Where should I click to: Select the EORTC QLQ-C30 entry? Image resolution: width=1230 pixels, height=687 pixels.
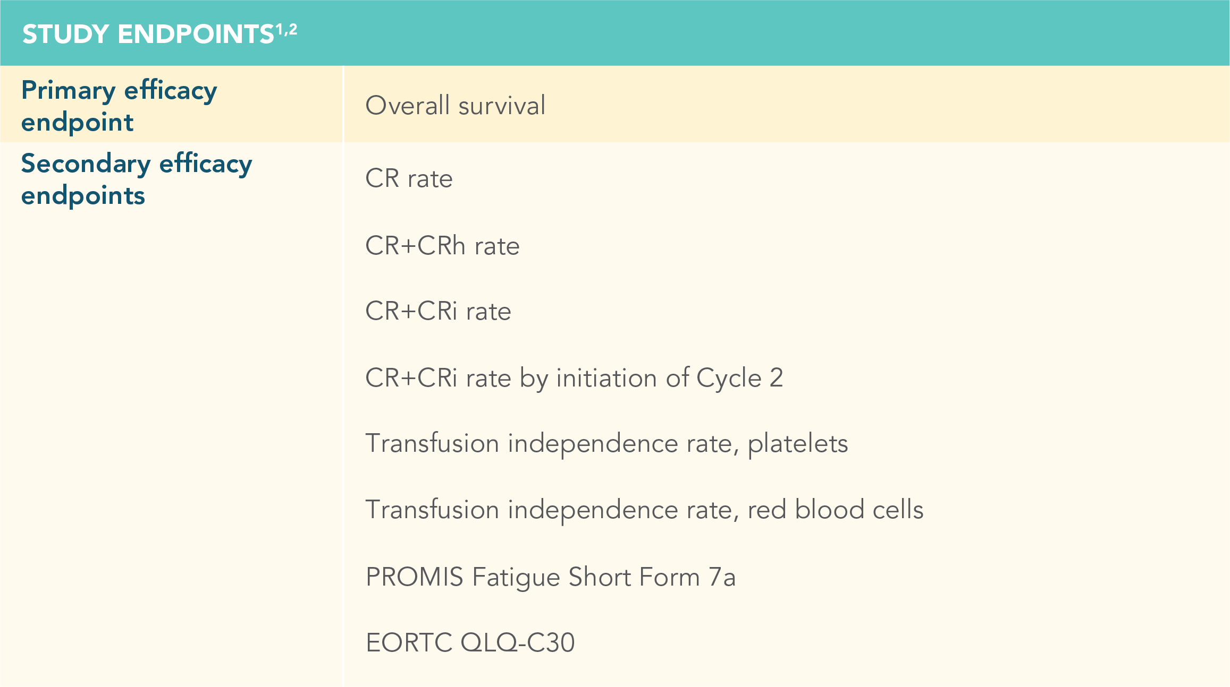[x=470, y=642]
